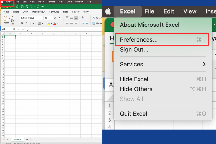Click the Home icon in the quick access toolbar
This screenshot has width=216, height=144.
pos(18,6)
